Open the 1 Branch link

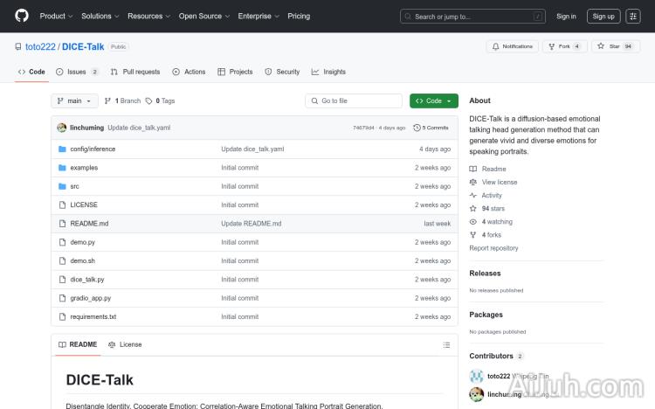(x=125, y=101)
